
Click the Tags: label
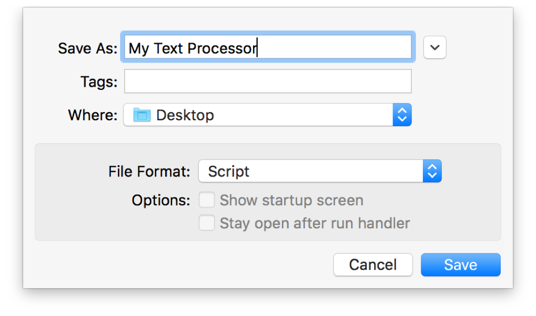(99, 82)
